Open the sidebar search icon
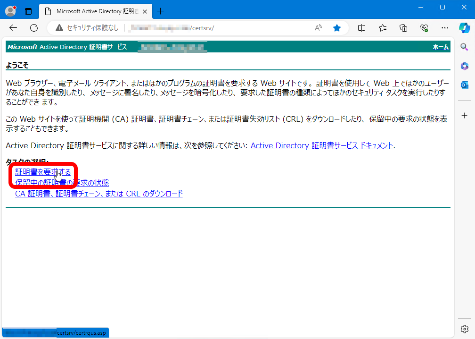 tap(464, 47)
